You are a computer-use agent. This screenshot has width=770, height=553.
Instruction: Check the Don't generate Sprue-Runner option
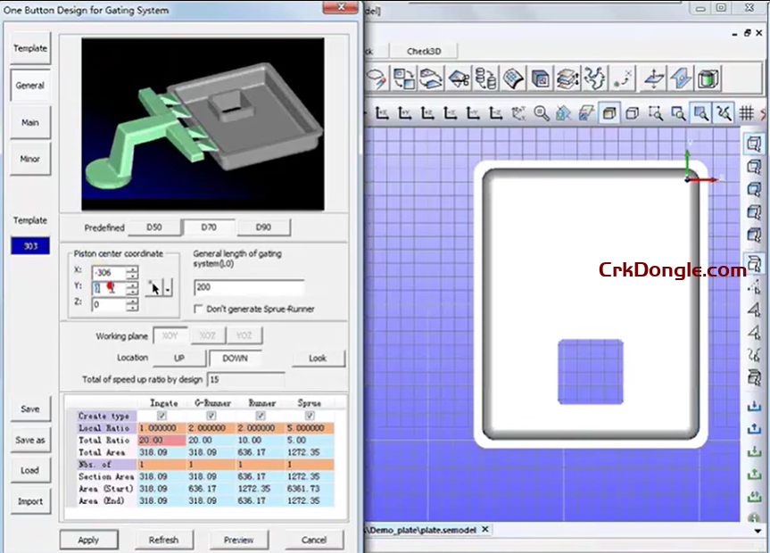click(x=199, y=309)
